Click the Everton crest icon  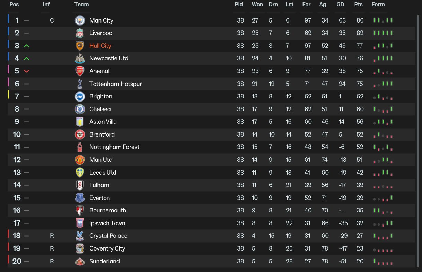coord(80,198)
